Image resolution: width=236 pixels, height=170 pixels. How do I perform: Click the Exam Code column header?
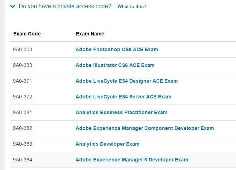[27, 34]
